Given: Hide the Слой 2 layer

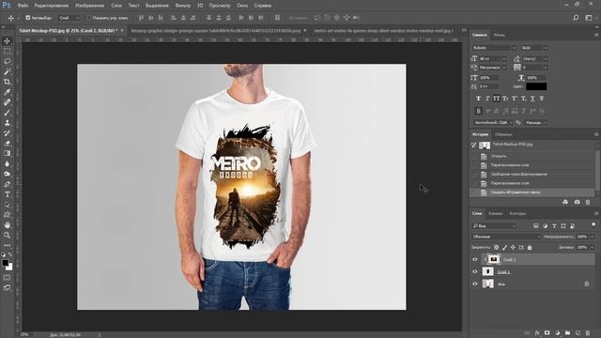Looking at the screenshot, I should (x=475, y=259).
